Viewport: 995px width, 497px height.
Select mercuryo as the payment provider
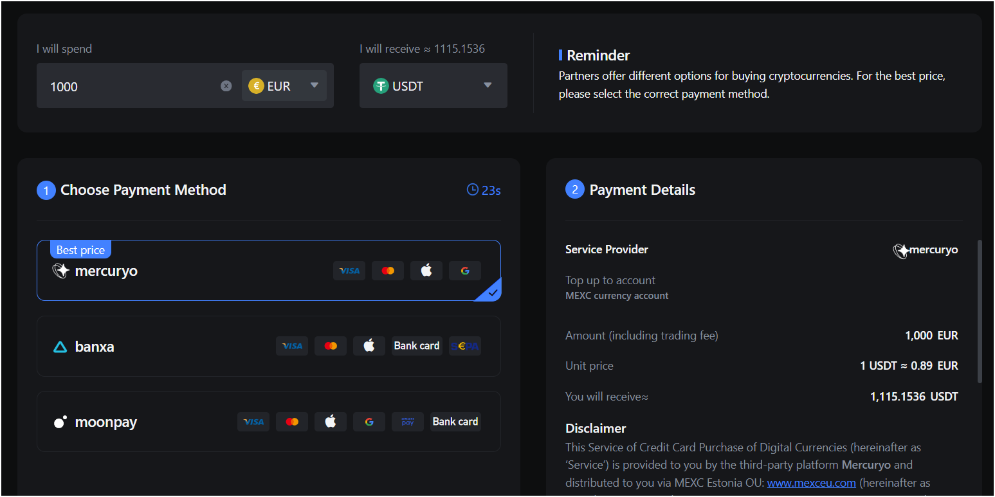click(106, 271)
